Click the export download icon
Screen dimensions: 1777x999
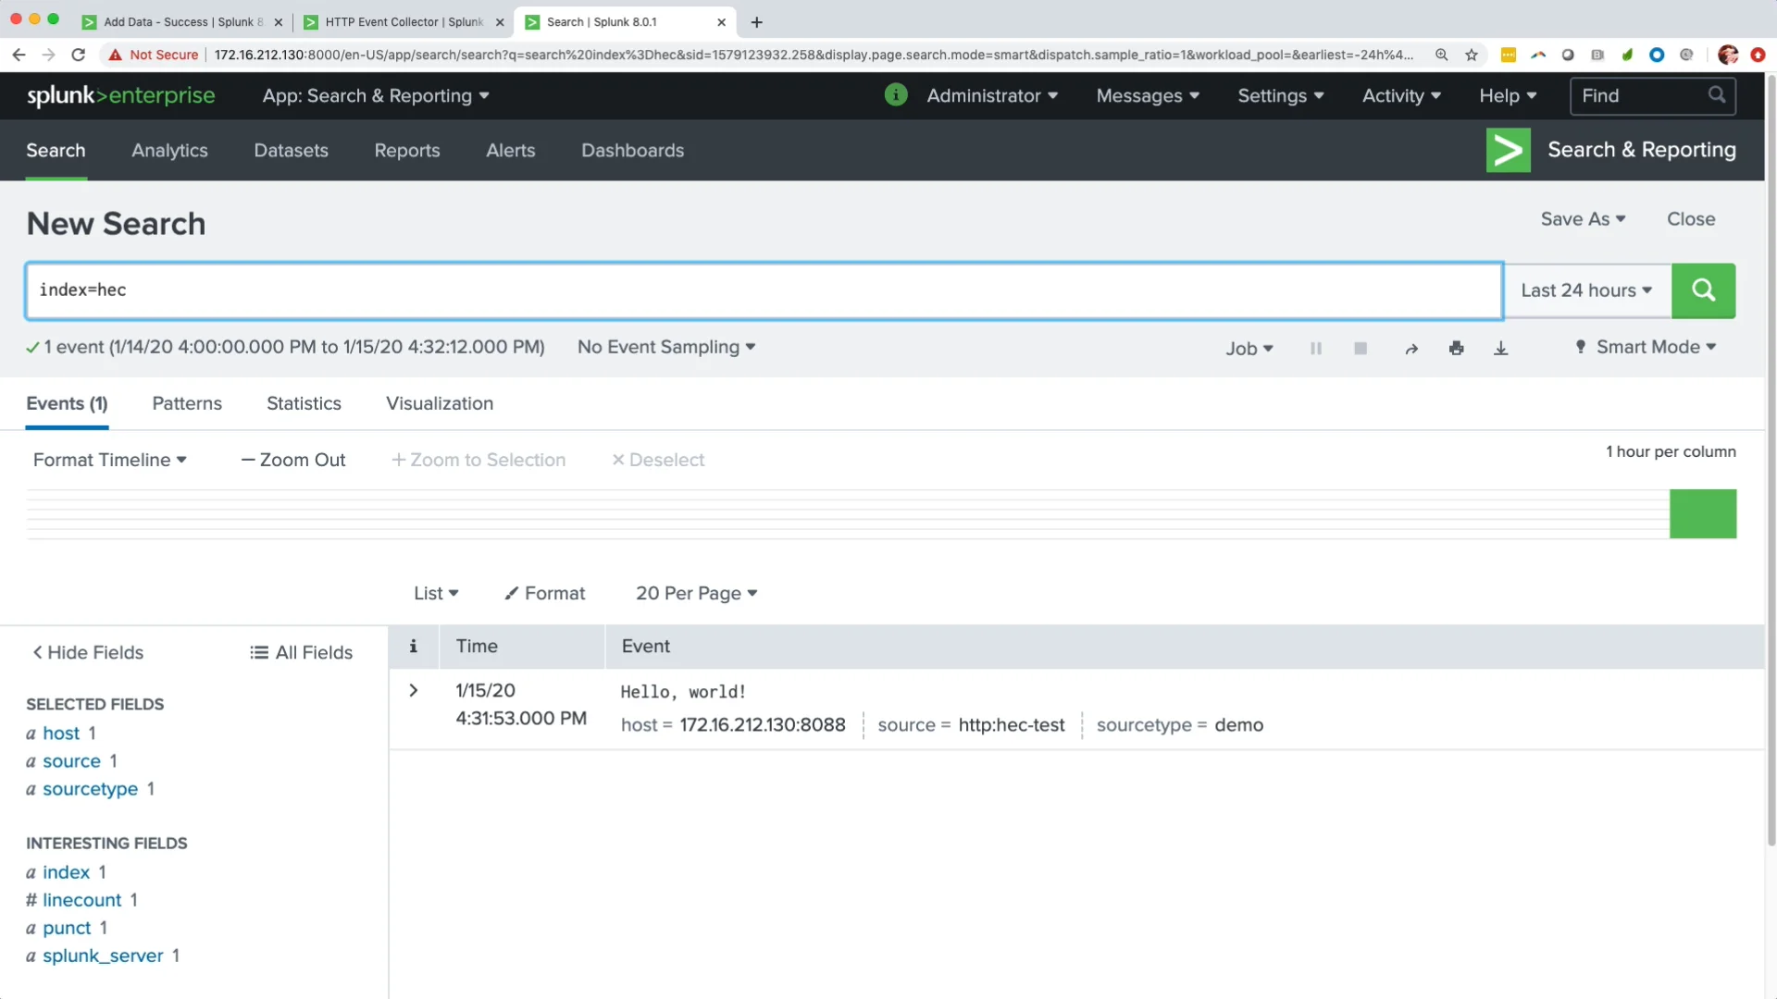pos(1500,349)
